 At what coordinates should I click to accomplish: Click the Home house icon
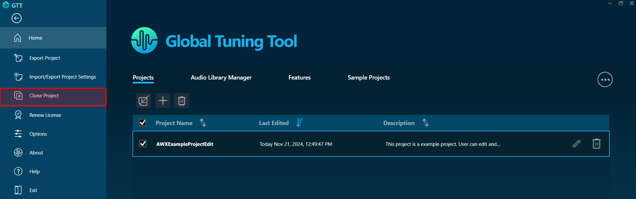pyautogui.click(x=18, y=38)
